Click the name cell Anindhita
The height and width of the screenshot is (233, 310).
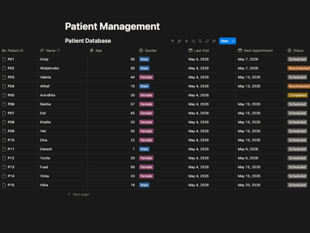pos(63,95)
